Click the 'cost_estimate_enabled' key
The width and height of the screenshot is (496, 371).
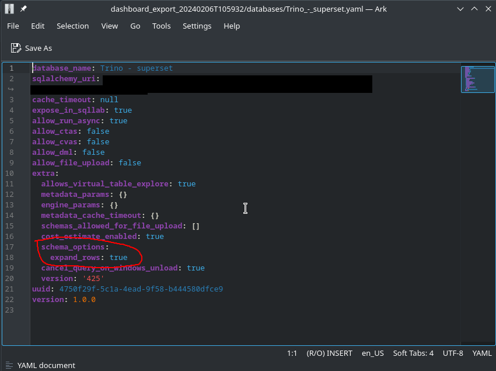tap(89, 237)
